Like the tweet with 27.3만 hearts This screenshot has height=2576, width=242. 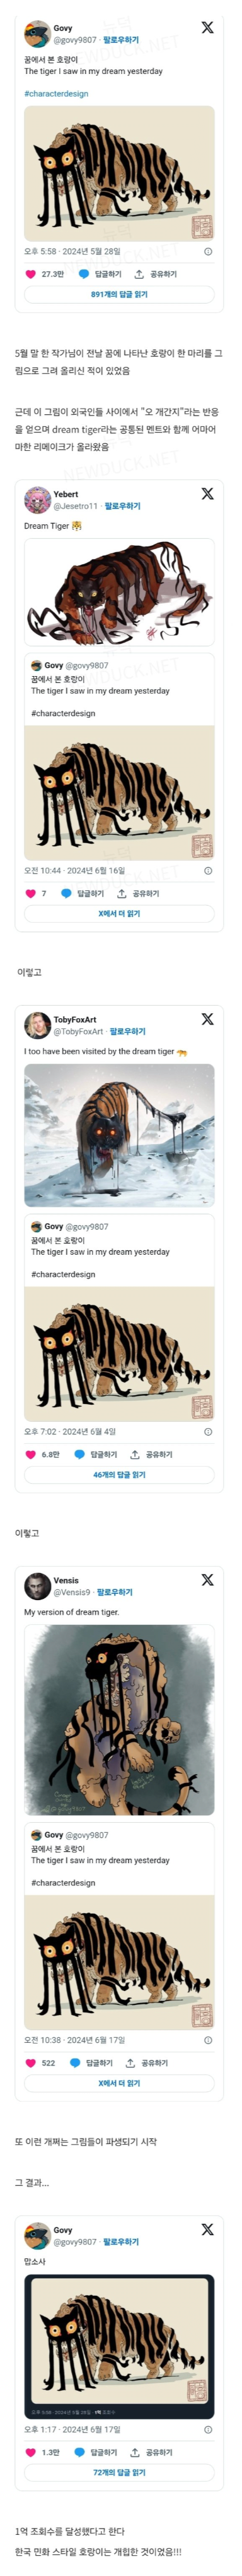[31, 273]
